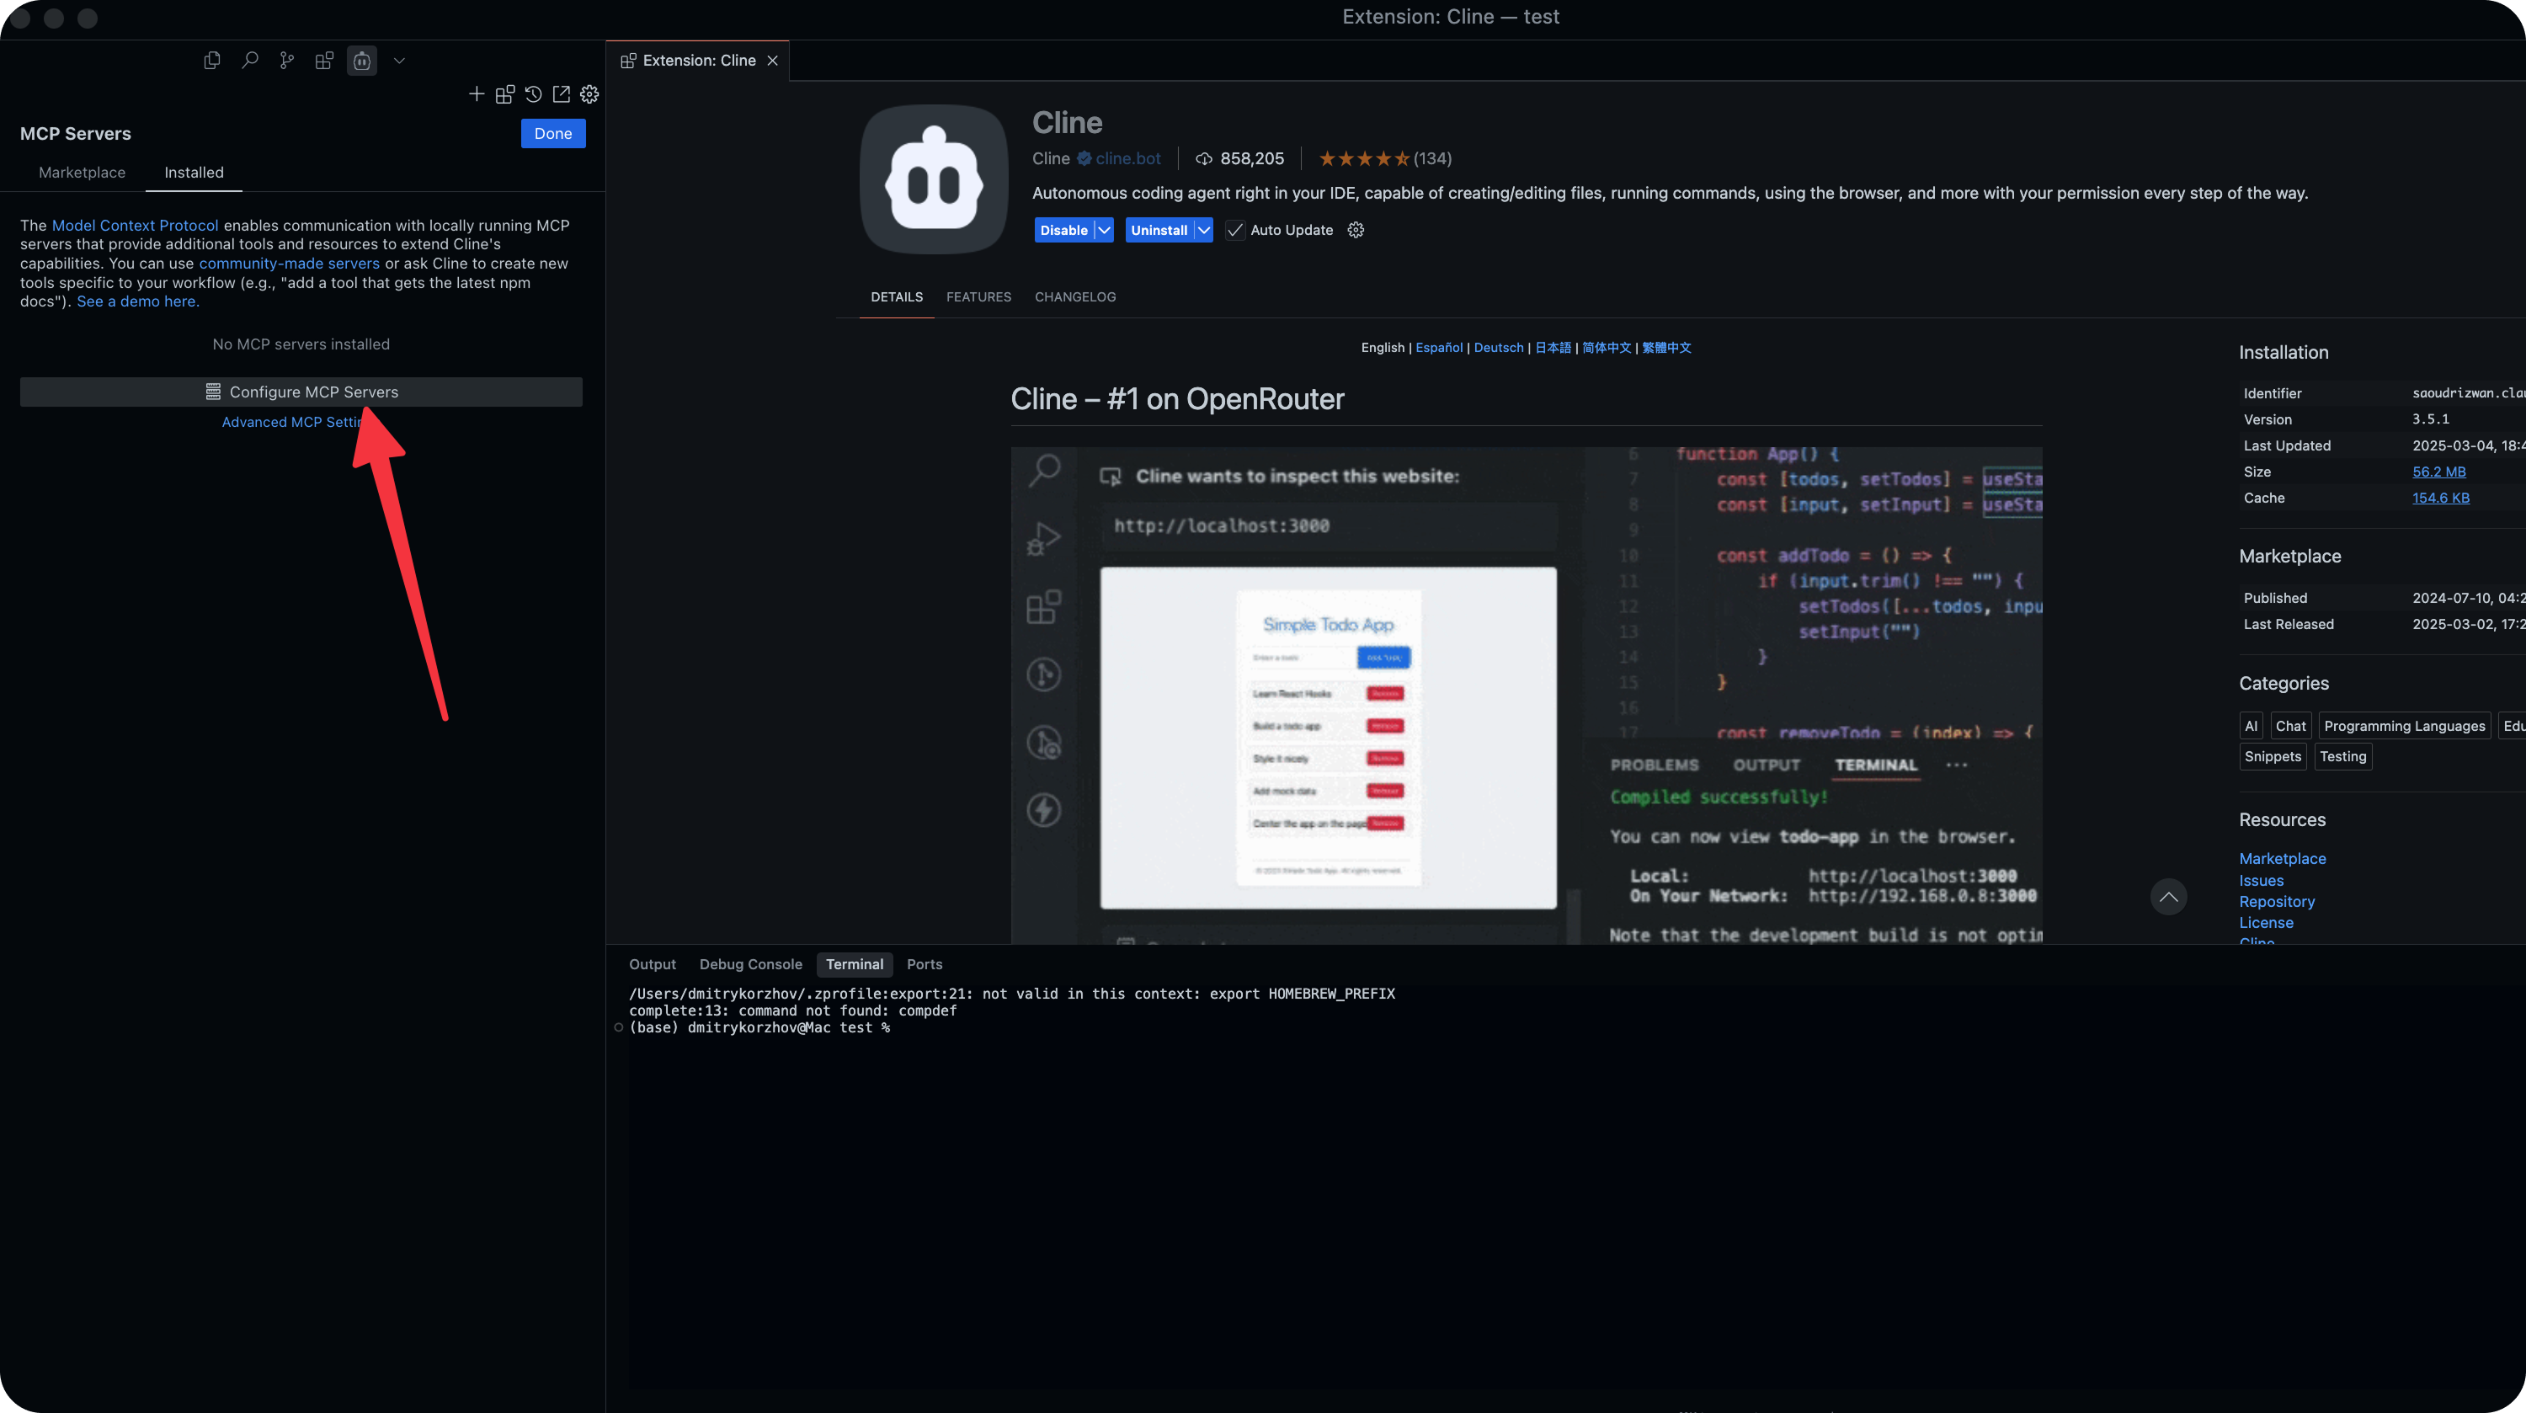Click the scroll-to-top arrow button

[x=2168, y=897]
